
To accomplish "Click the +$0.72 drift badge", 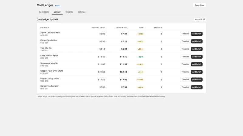I will pos(140,42).
